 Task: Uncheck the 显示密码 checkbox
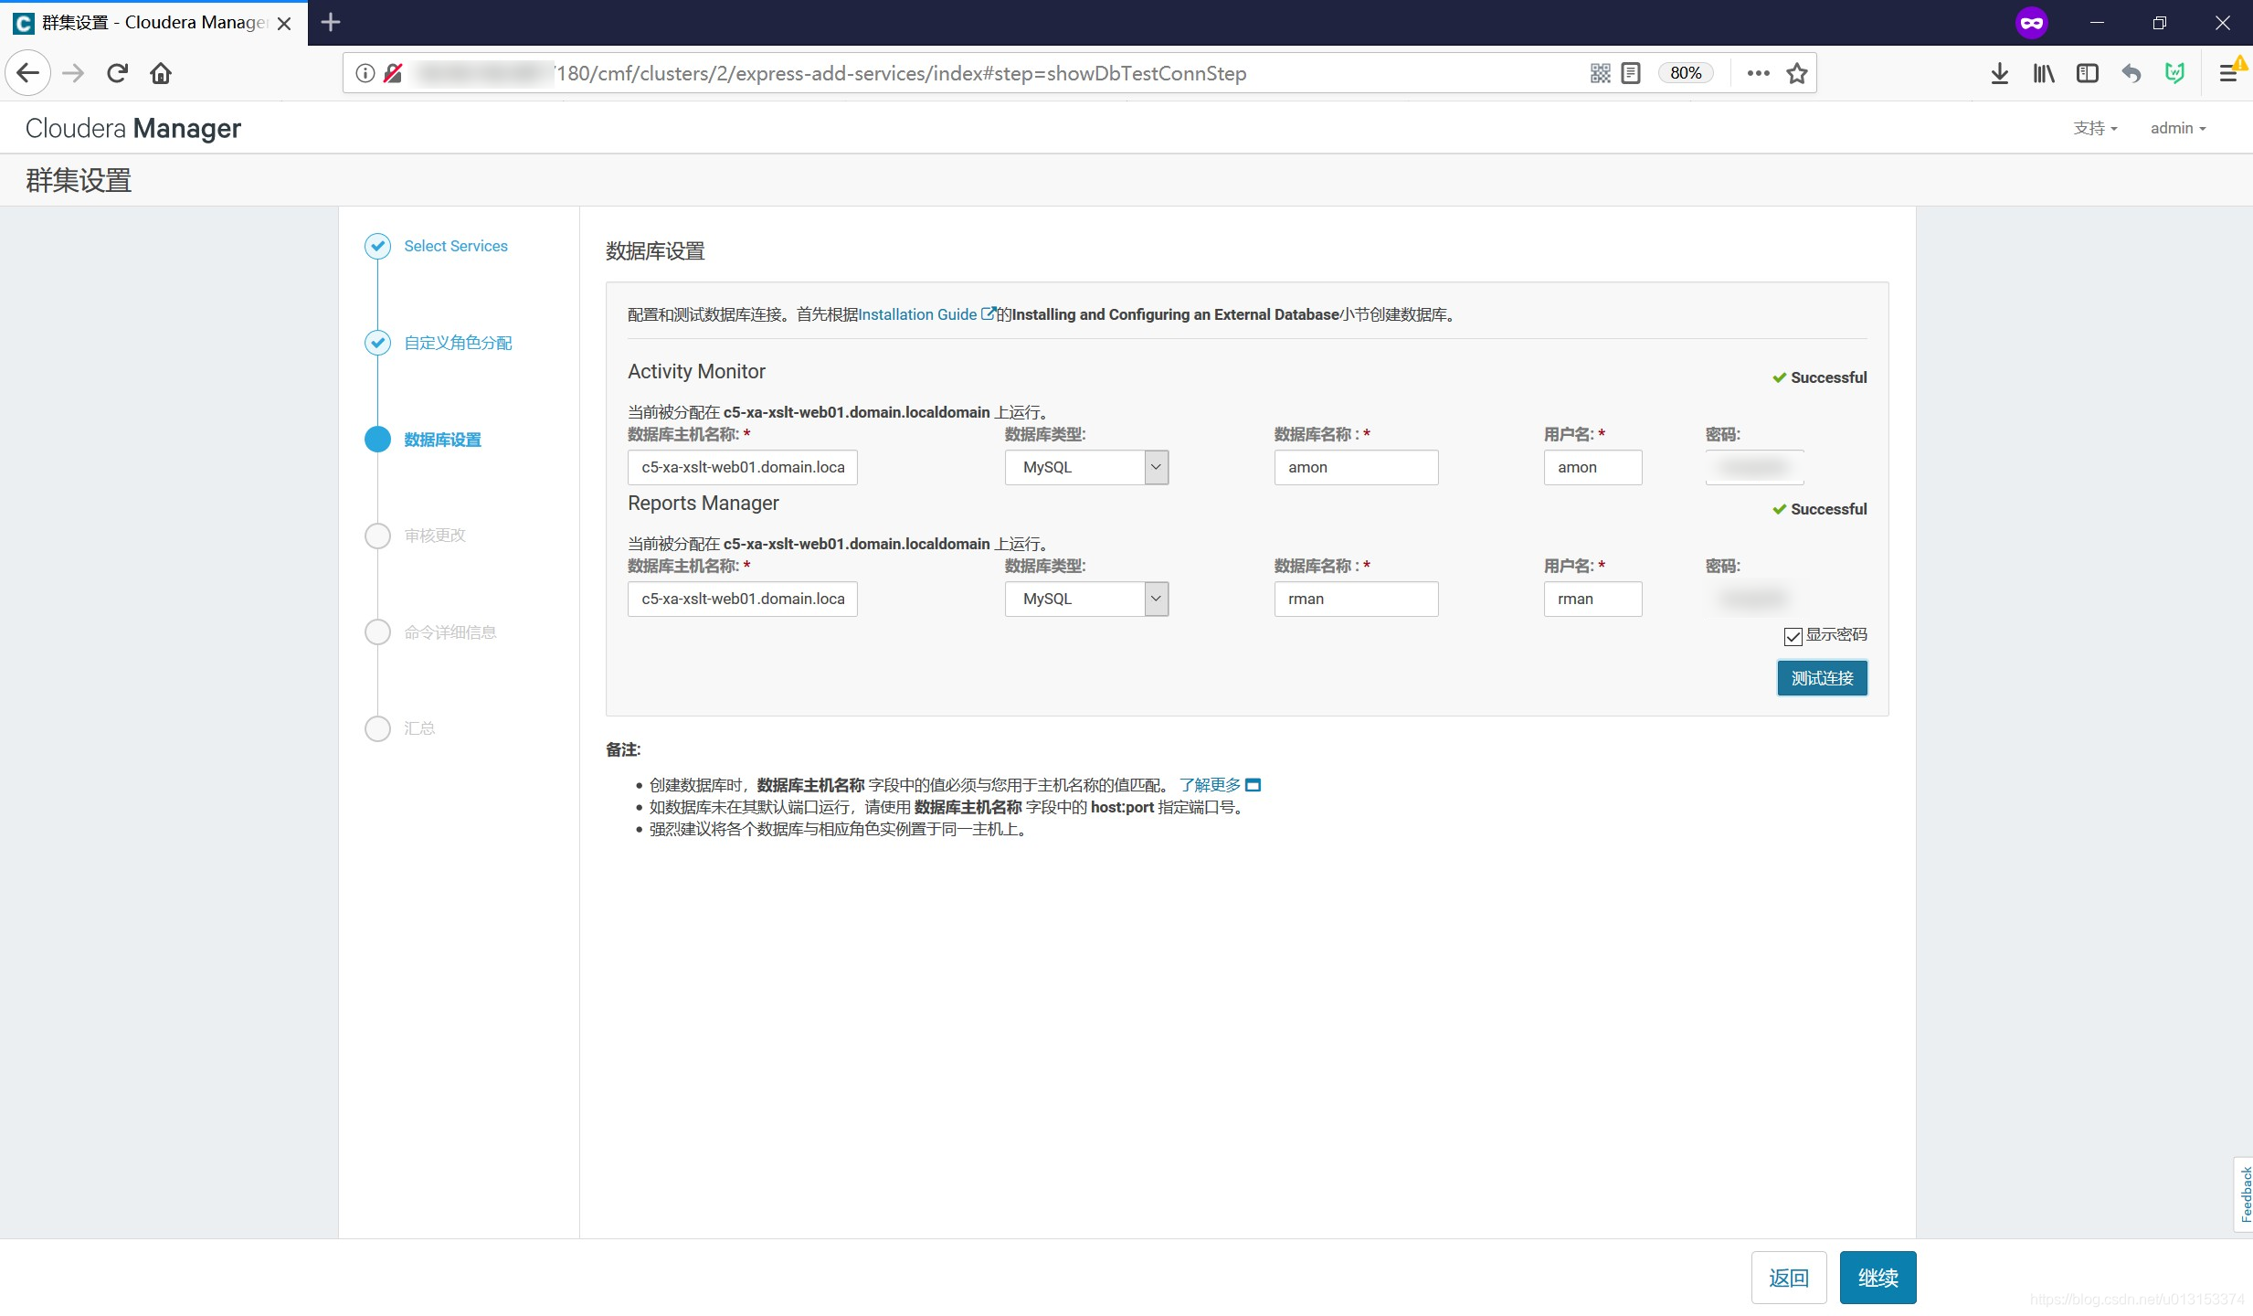pyautogui.click(x=1793, y=636)
